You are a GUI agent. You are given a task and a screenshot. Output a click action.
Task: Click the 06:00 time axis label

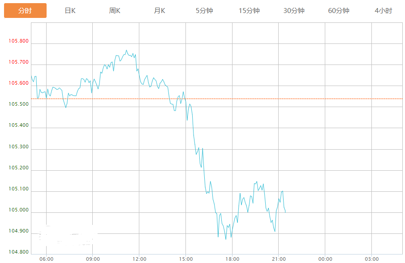tap(46, 259)
